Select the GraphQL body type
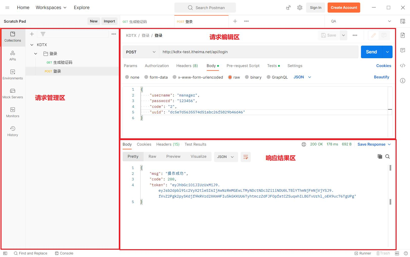Screen dimensions: 410x257 268,77
